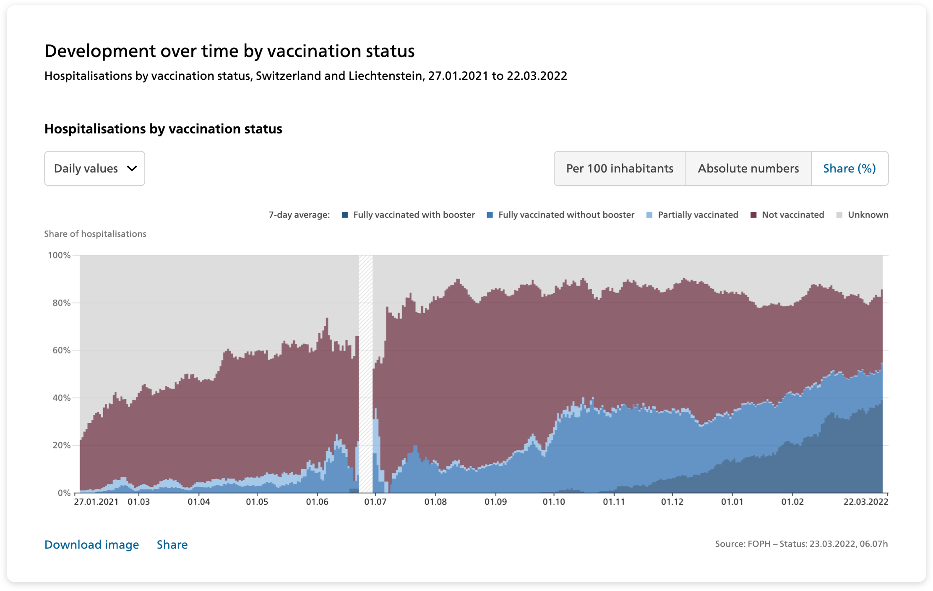Click the dark blue booster legend swatch
The height and width of the screenshot is (591, 933).
point(344,215)
